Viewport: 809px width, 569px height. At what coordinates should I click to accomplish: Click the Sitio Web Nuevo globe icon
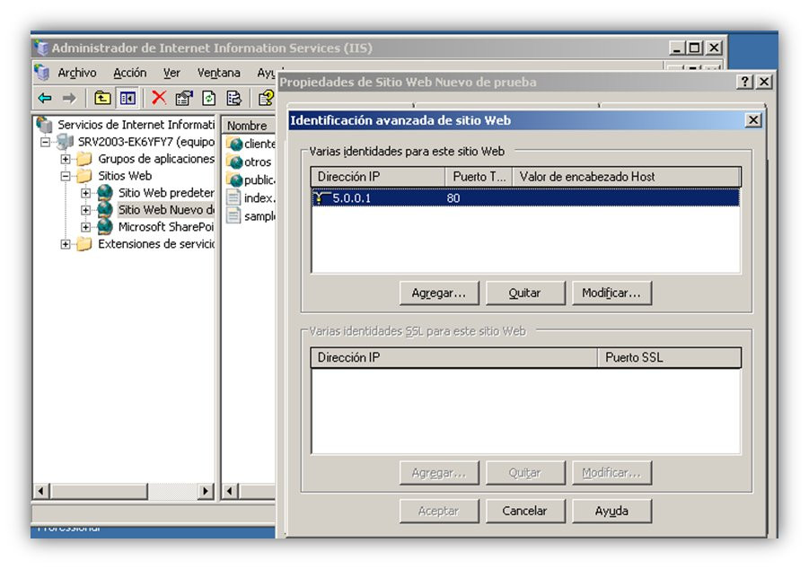pyautogui.click(x=105, y=209)
